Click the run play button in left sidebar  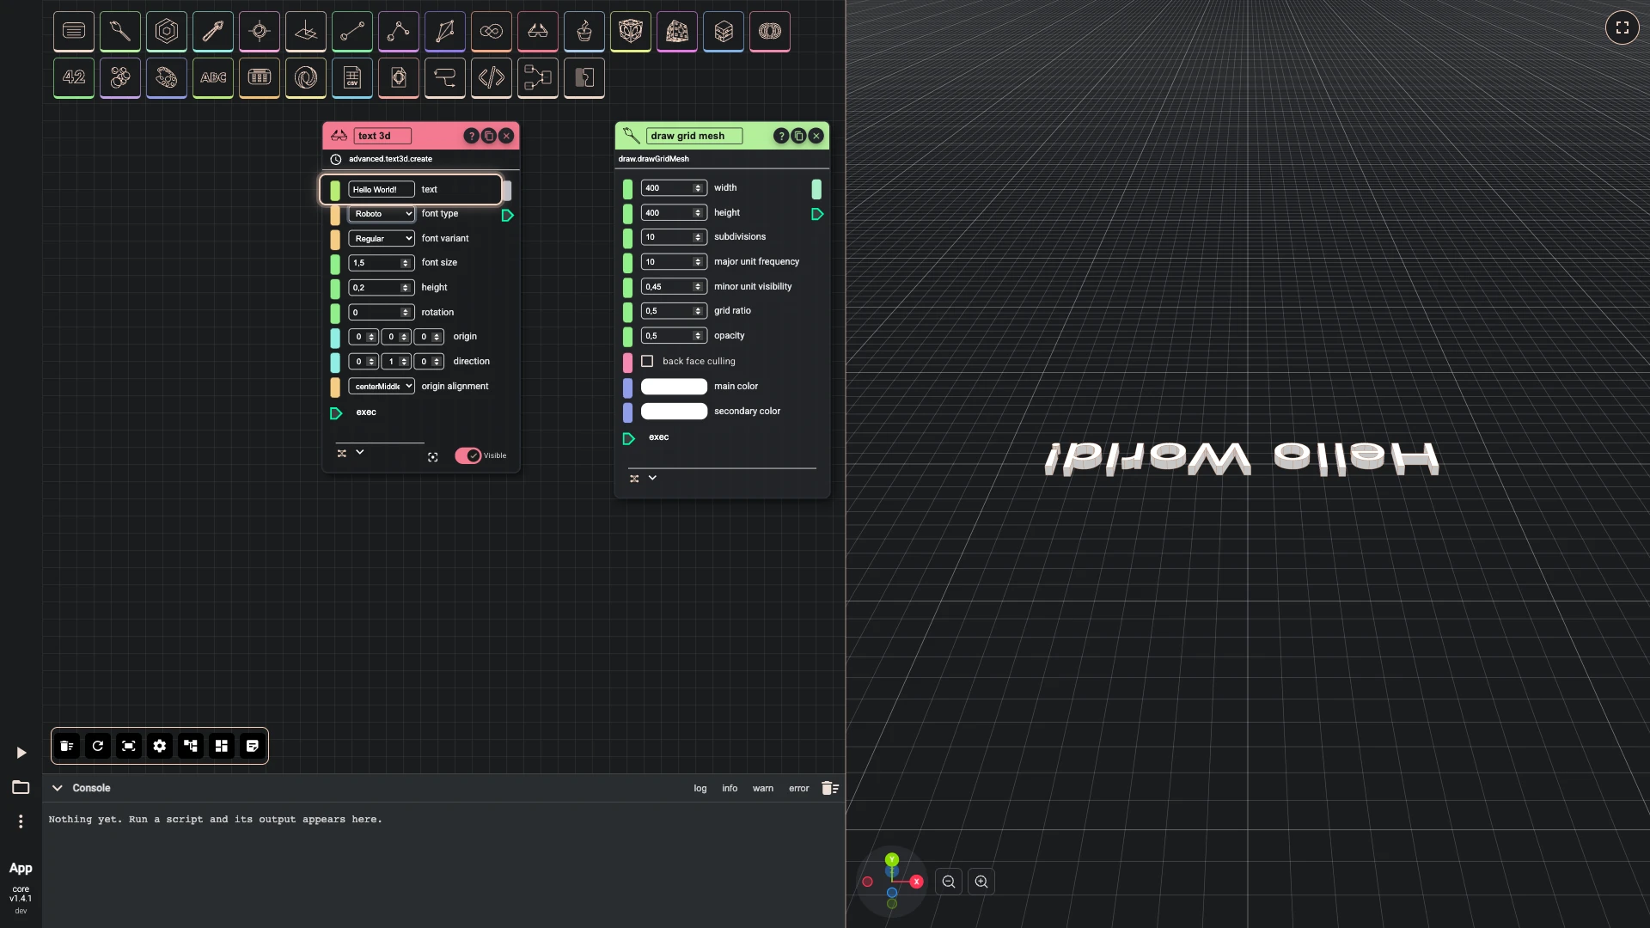(x=21, y=753)
